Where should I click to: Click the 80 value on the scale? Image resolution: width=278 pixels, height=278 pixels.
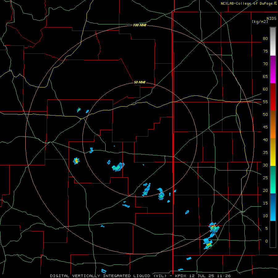coord(265,39)
